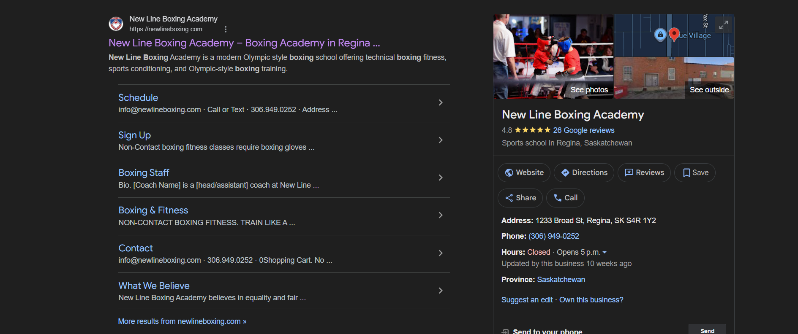
Task: Expand the What We Believe sitelink chevron
Action: click(441, 291)
